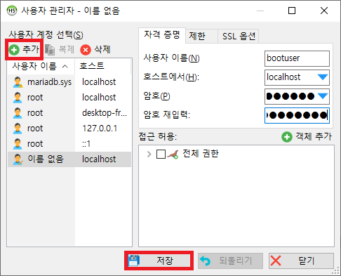Expand the 전체 권한 tree node
Viewport: 341px width, 276px height.
tap(149, 155)
